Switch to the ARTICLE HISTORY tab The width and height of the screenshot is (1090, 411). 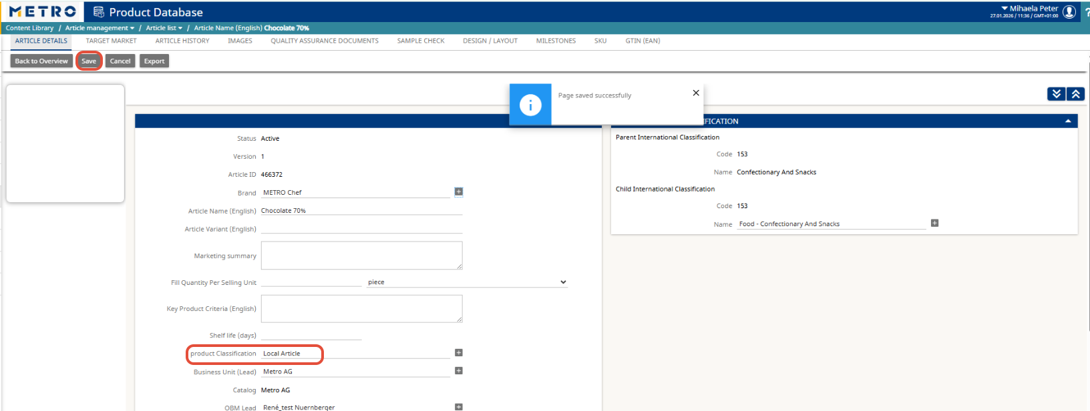click(x=182, y=41)
